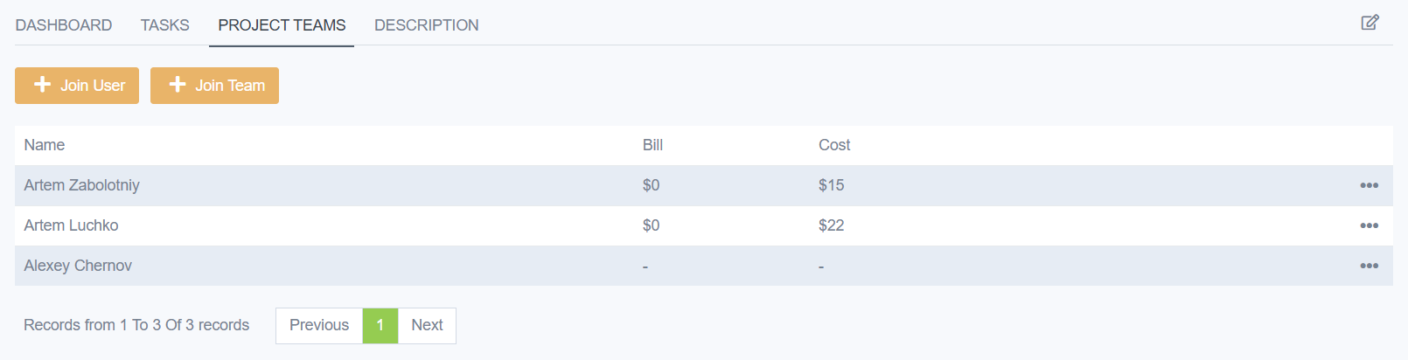The height and width of the screenshot is (360, 1408).
Task: Select page 1 in pagination
Action: point(380,325)
